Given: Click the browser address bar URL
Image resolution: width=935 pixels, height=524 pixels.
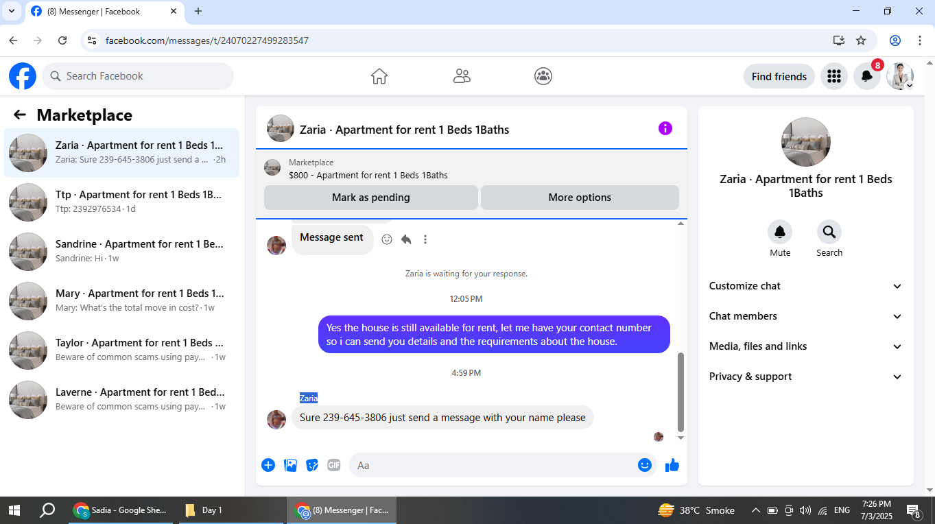Looking at the screenshot, I should 207,40.
